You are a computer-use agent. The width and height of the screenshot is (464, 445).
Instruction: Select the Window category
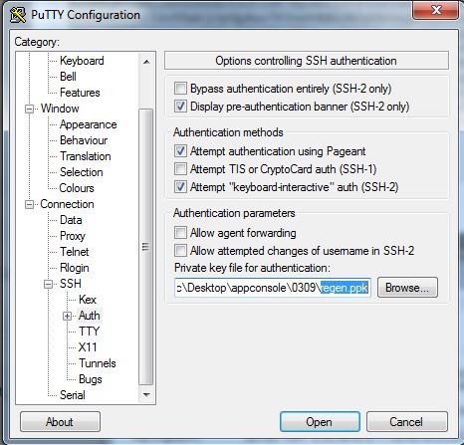(x=60, y=109)
